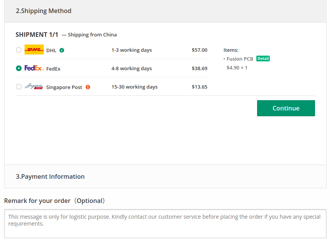Click the red Singapore Post warning icon
Screen dimensions: 330x239
click(x=88, y=87)
